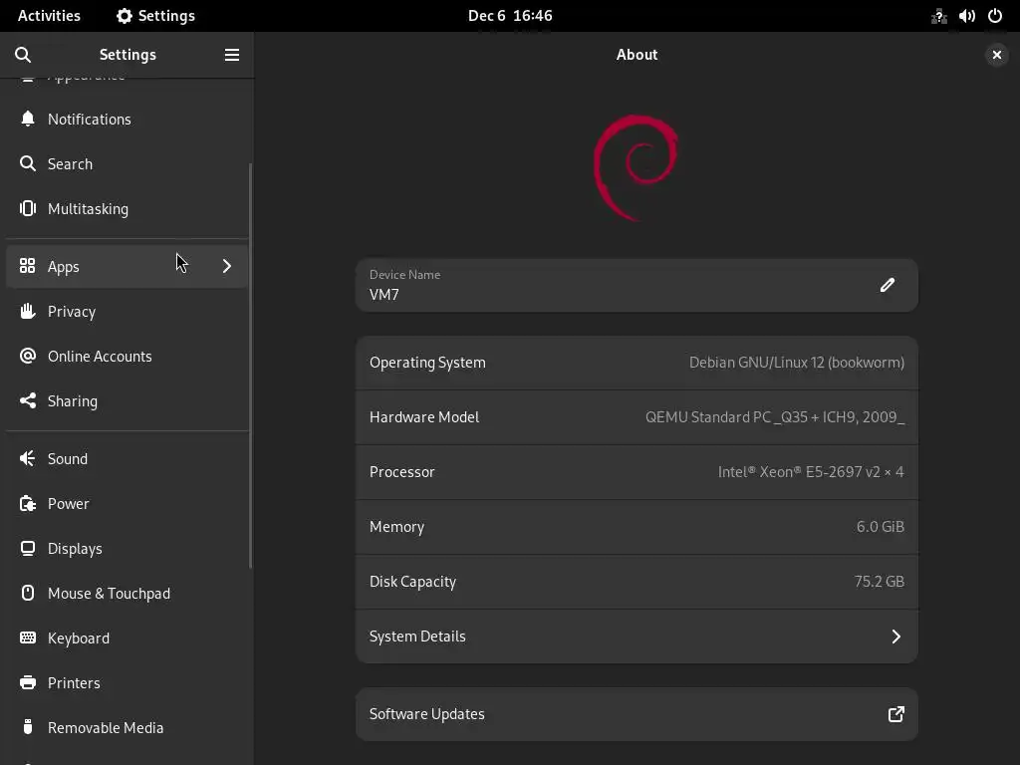Click the Device Name field showing VM7
This screenshot has height=765, width=1020.
[x=637, y=285]
